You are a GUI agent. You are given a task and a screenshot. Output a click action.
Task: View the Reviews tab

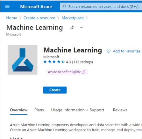(120, 110)
